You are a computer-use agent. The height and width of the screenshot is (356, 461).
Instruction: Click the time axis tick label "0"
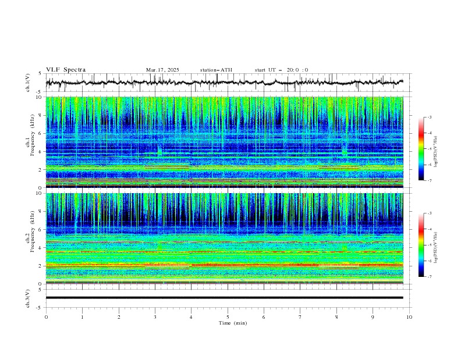(x=46, y=317)
